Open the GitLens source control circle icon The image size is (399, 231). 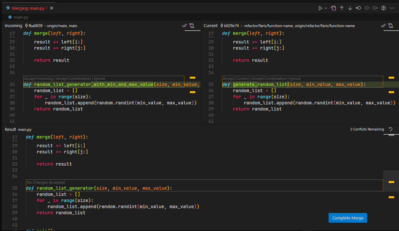pos(384,8)
